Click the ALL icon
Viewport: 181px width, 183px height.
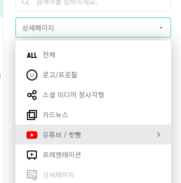tap(32, 55)
